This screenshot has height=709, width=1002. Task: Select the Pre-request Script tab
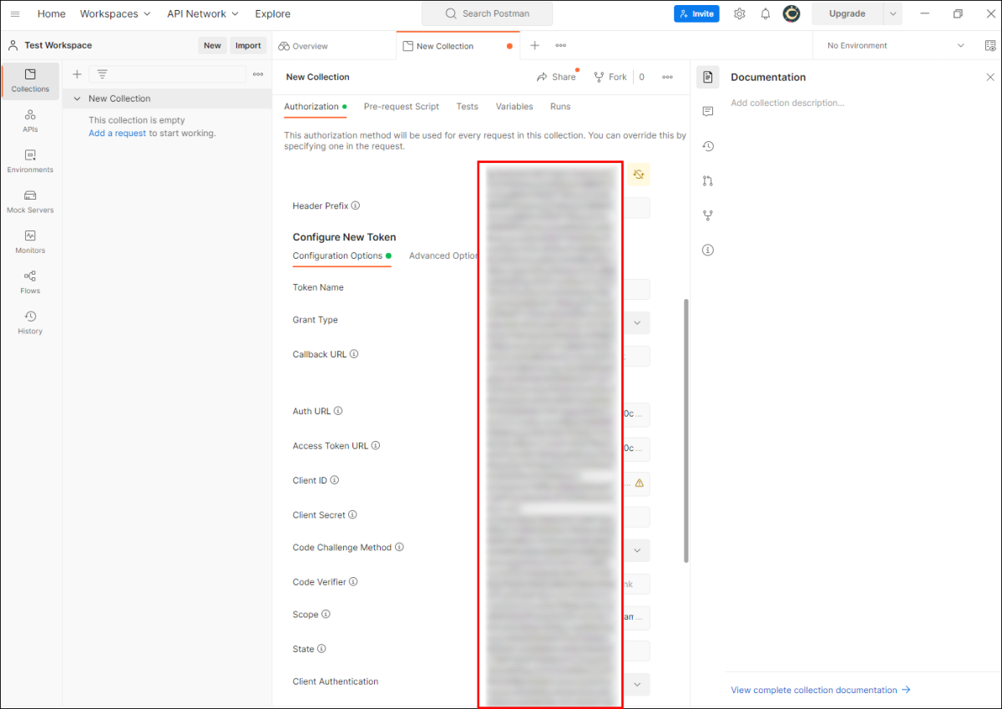point(402,107)
